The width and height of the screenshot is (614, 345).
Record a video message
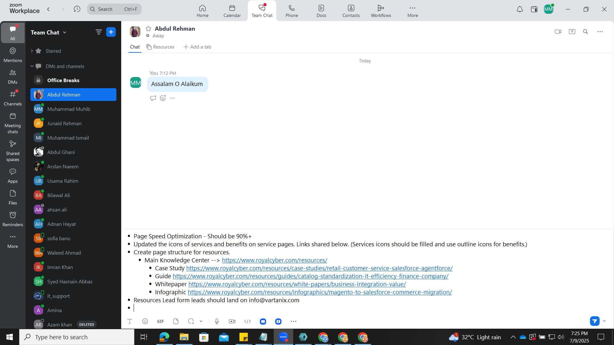coord(232,321)
